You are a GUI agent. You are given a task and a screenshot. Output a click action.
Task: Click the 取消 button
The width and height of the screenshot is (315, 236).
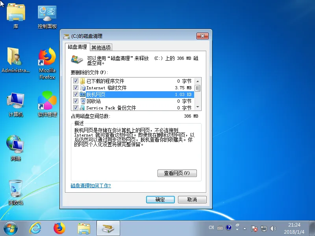point(192,199)
